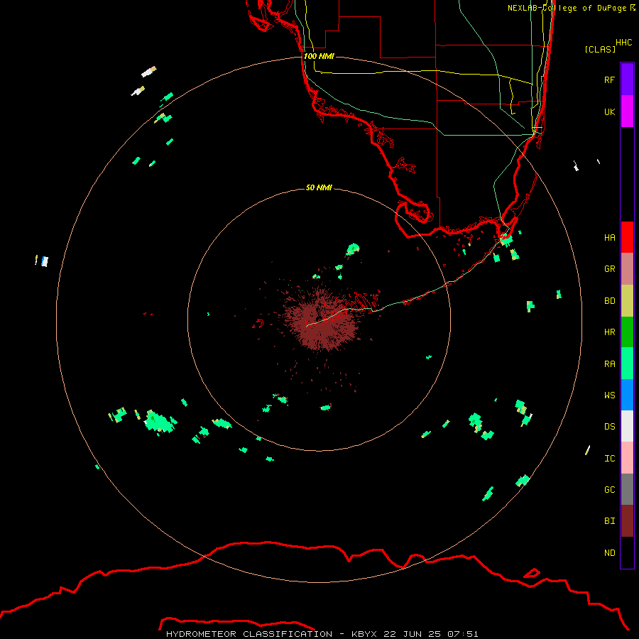
Task: Click the HR legend label
Action: pos(609,332)
